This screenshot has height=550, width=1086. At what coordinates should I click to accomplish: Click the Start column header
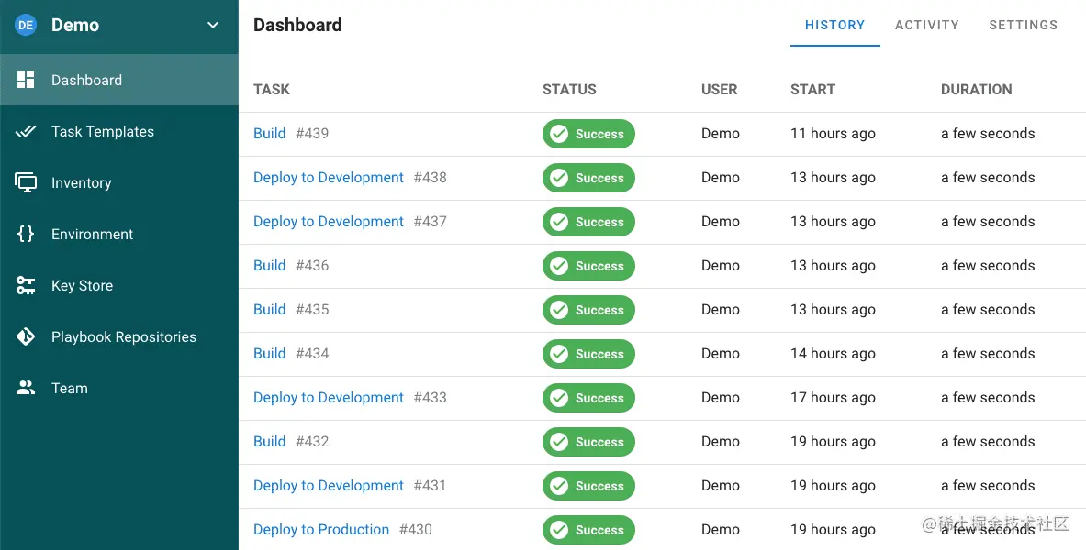tap(812, 89)
